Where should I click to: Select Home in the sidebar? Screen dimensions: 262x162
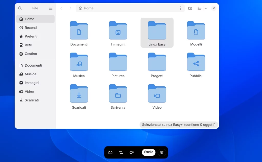click(35, 19)
